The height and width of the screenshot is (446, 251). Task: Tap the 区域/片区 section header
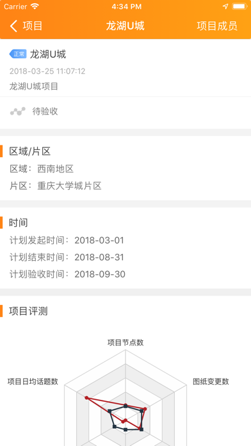click(30, 151)
